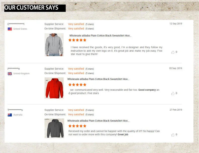Like the United Kingdom customer's review
This screenshot has height=153, width=199.
pyautogui.click(x=173, y=94)
